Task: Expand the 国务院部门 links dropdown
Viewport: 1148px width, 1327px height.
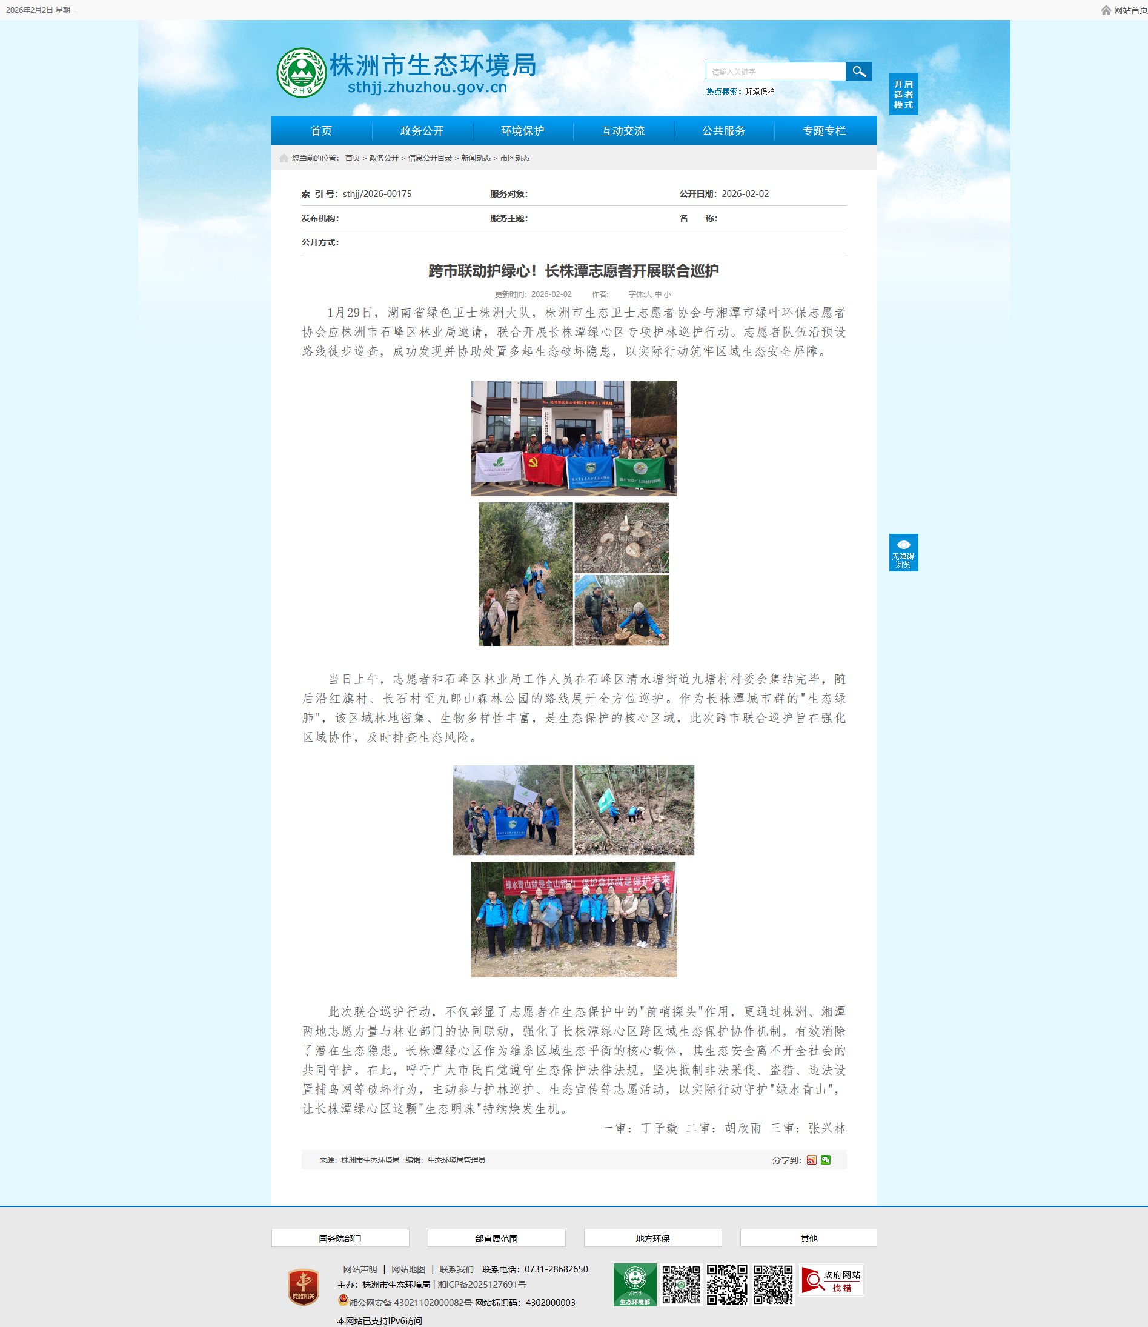Action: (340, 1239)
